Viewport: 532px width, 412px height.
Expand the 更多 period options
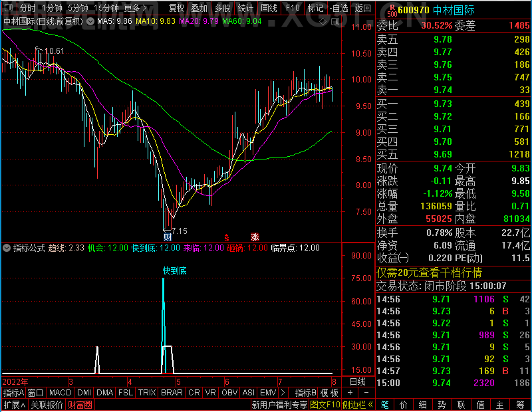136,8
